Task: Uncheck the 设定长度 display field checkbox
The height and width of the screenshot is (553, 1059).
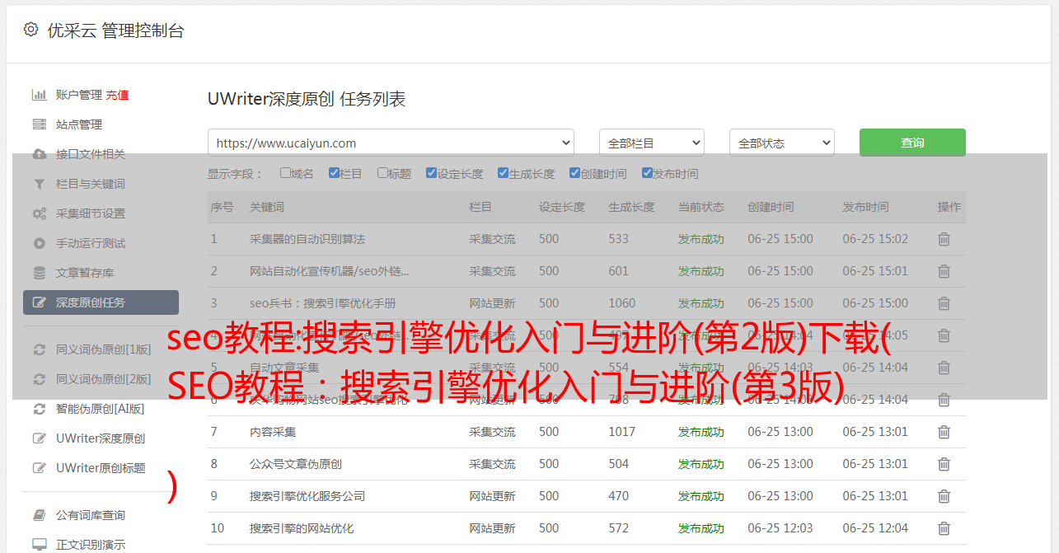Action: tap(431, 173)
